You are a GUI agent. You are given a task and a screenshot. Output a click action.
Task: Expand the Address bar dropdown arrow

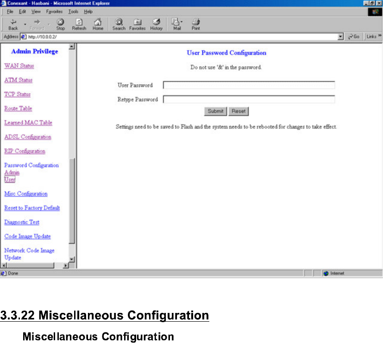point(341,37)
